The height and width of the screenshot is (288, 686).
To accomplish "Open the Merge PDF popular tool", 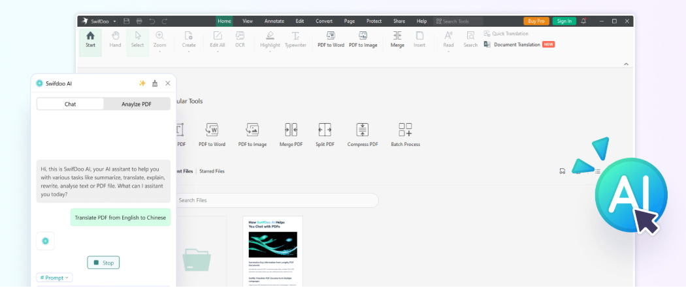I will pos(291,136).
